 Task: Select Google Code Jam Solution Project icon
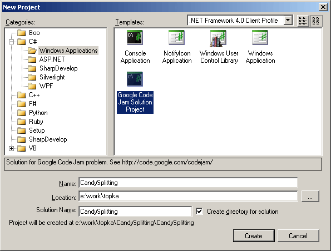[x=135, y=79]
